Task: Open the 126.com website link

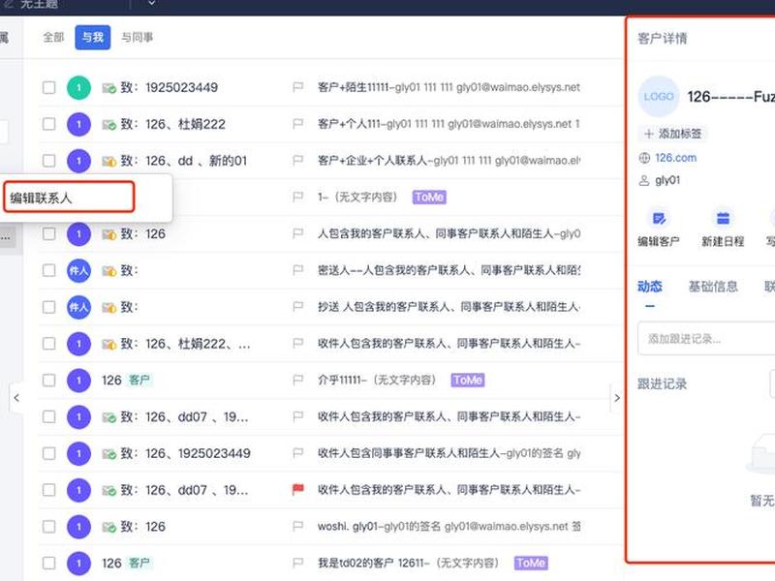Action: [x=675, y=158]
